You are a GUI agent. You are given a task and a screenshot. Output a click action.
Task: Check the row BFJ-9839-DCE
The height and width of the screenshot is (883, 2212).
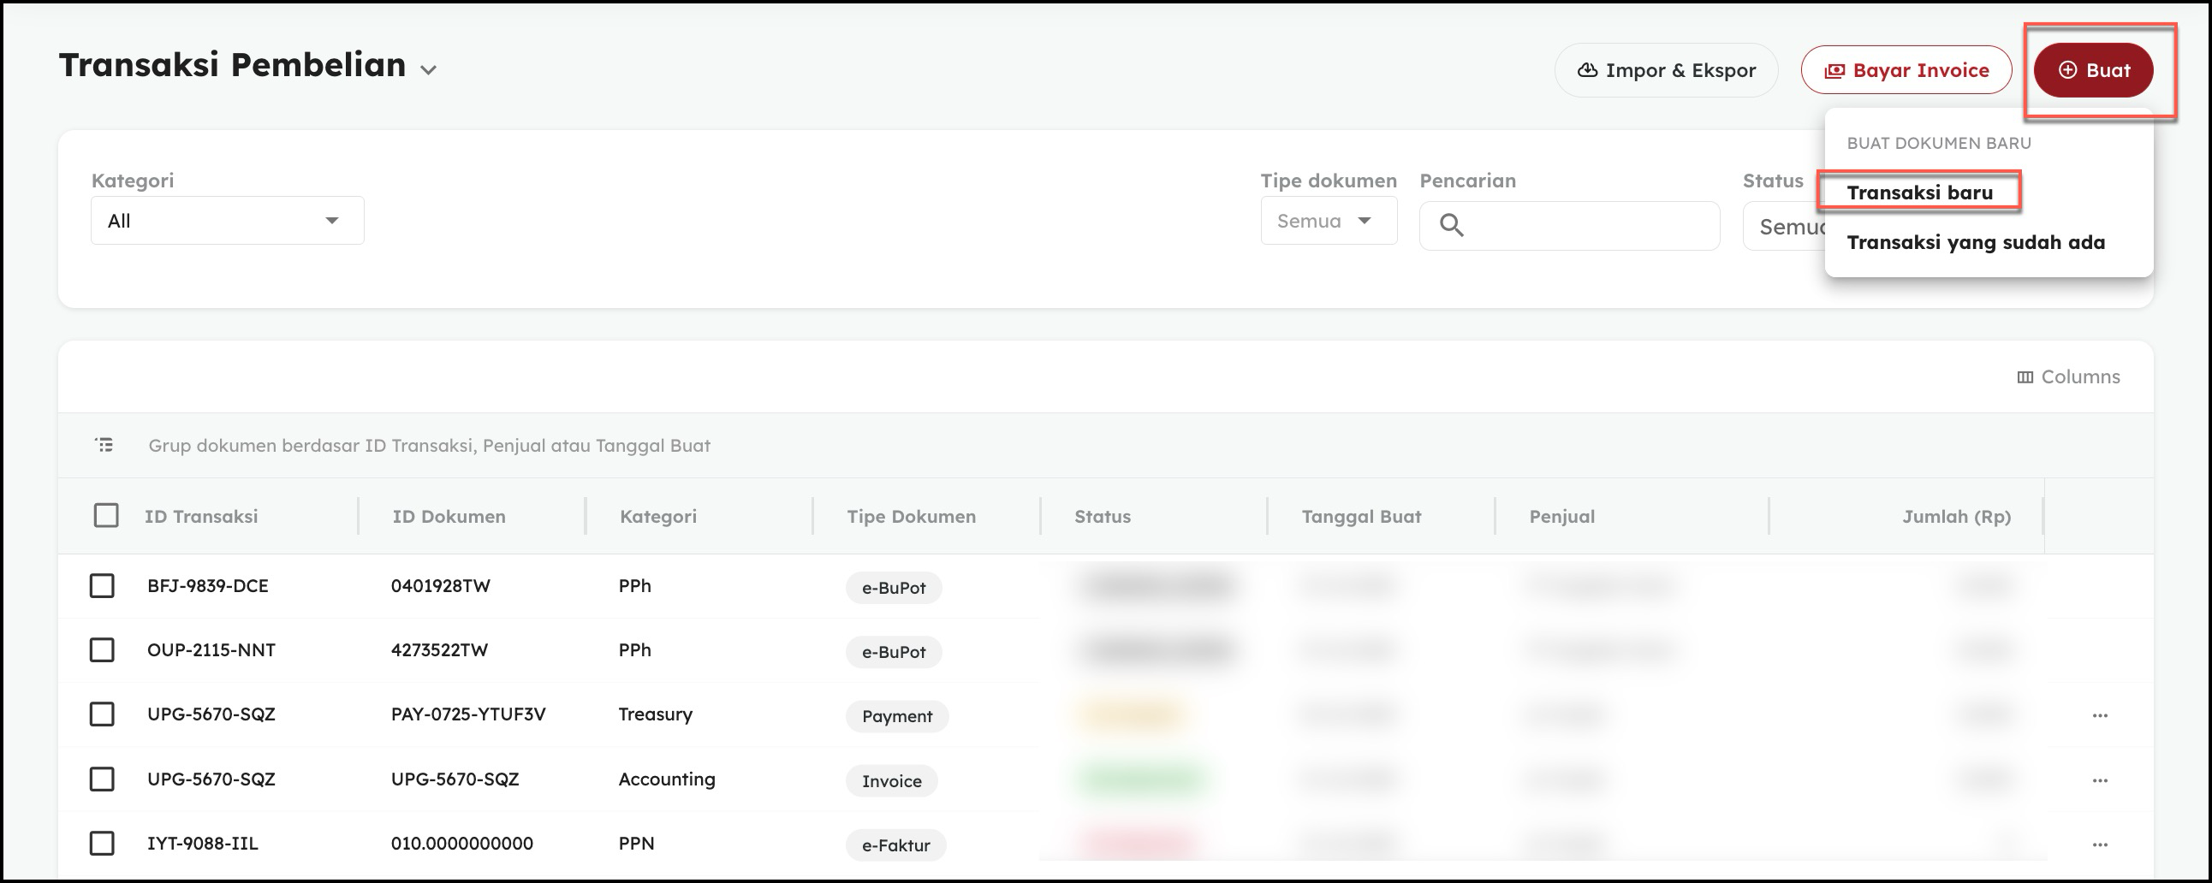point(102,586)
